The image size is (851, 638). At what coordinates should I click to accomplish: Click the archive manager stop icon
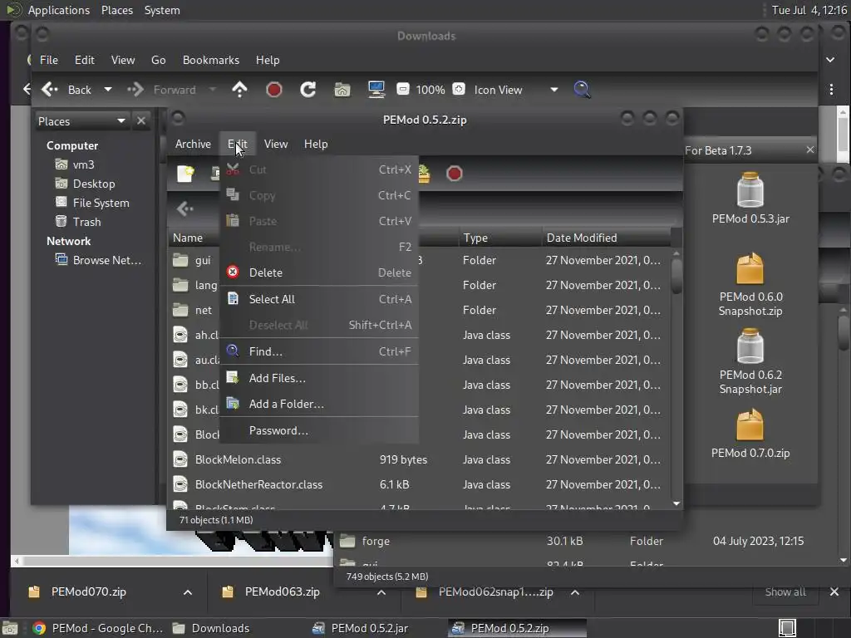(455, 174)
